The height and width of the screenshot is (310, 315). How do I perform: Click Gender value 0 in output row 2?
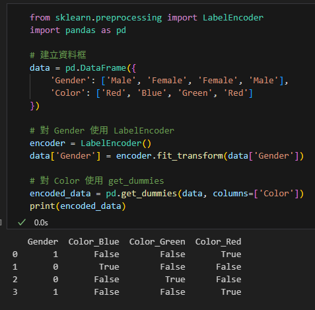click(55, 280)
